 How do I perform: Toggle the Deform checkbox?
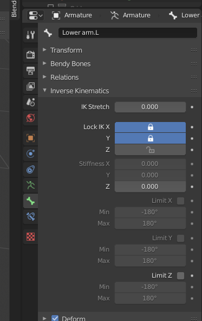coord(55,318)
